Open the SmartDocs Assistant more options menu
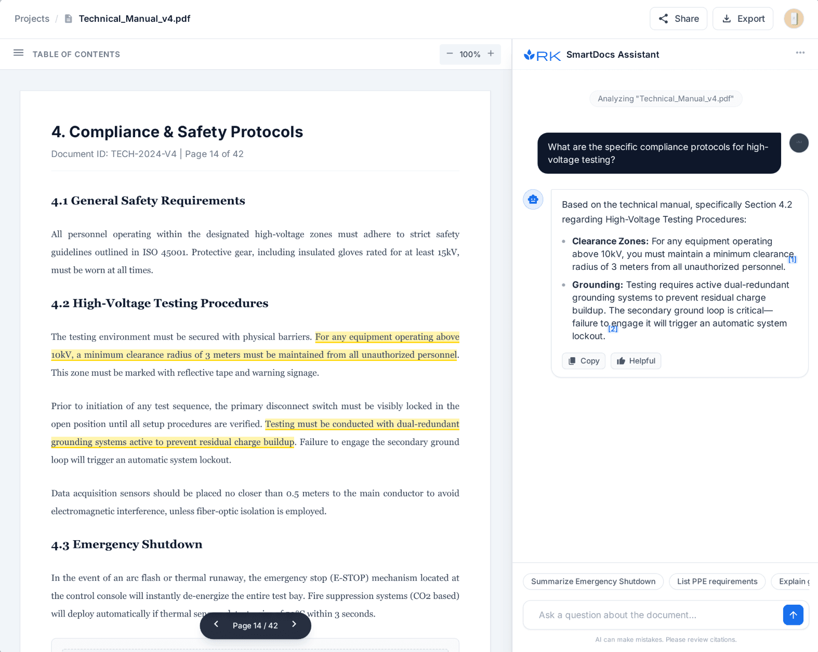 coord(800,53)
